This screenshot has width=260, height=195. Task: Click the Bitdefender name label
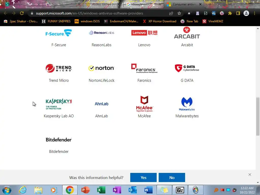(x=59, y=151)
